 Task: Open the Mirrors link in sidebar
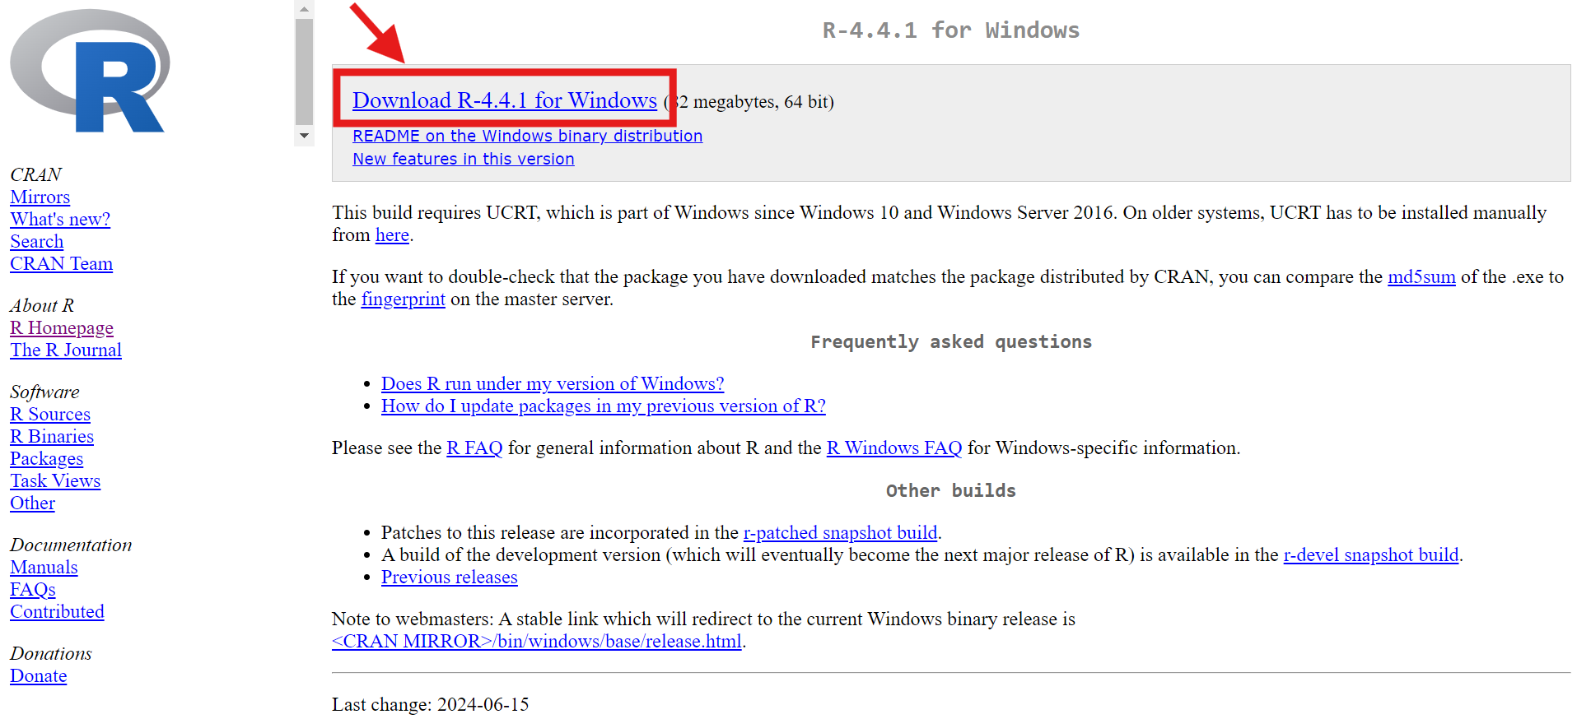(x=40, y=197)
